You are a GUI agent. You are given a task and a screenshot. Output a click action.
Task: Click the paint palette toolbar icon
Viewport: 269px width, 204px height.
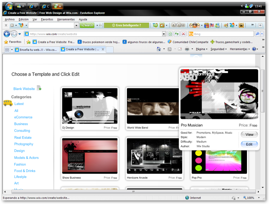[x=226, y=25]
